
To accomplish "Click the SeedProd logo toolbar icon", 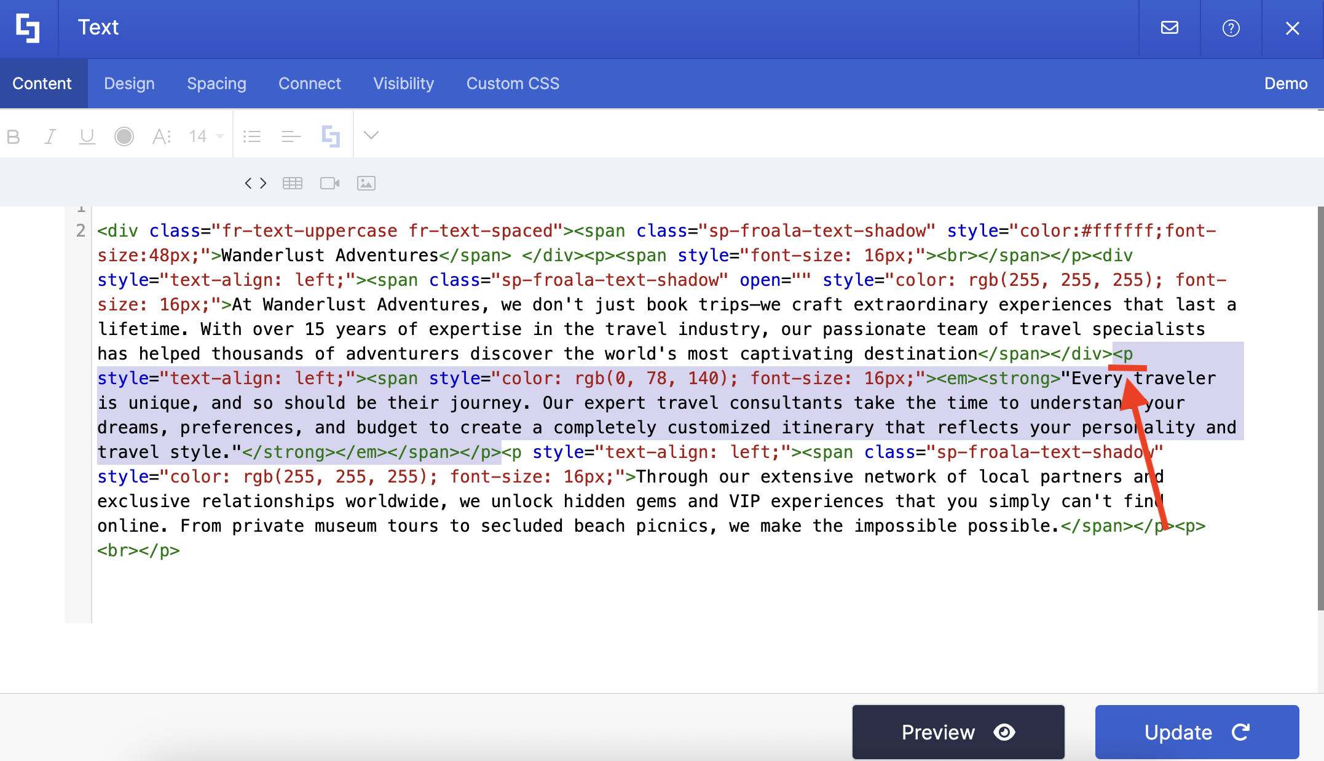I will pyautogui.click(x=331, y=136).
